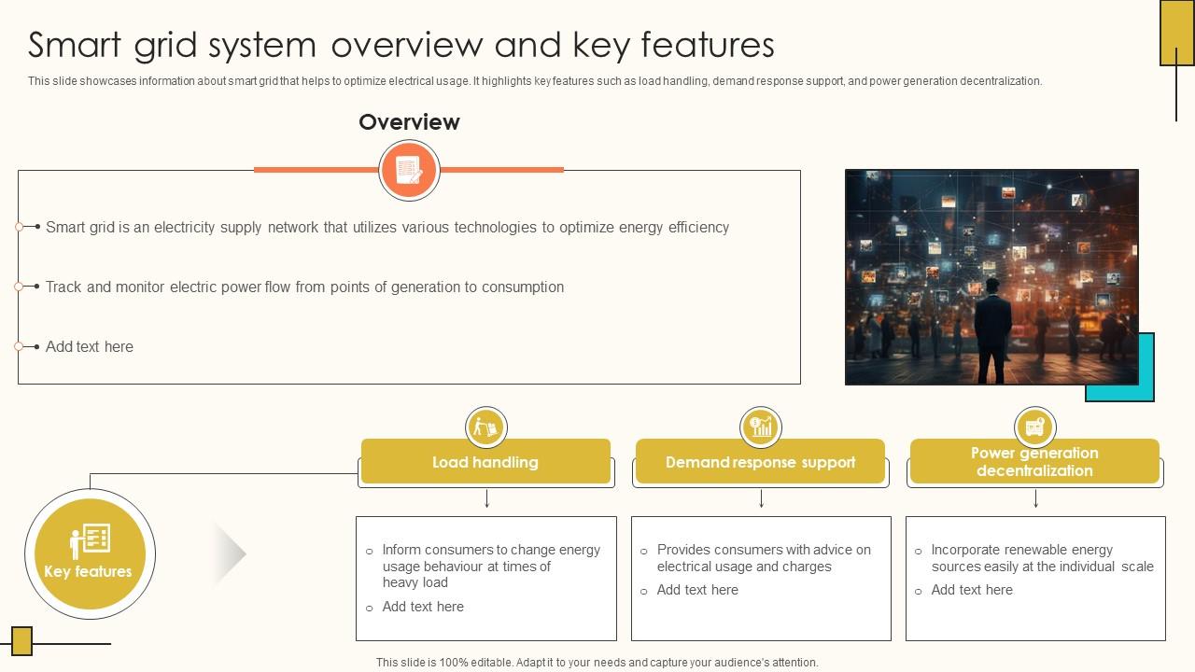Image resolution: width=1195 pixels, height=672 pixels.
Task: Click Add text here under Demand response
Action: 697,590
